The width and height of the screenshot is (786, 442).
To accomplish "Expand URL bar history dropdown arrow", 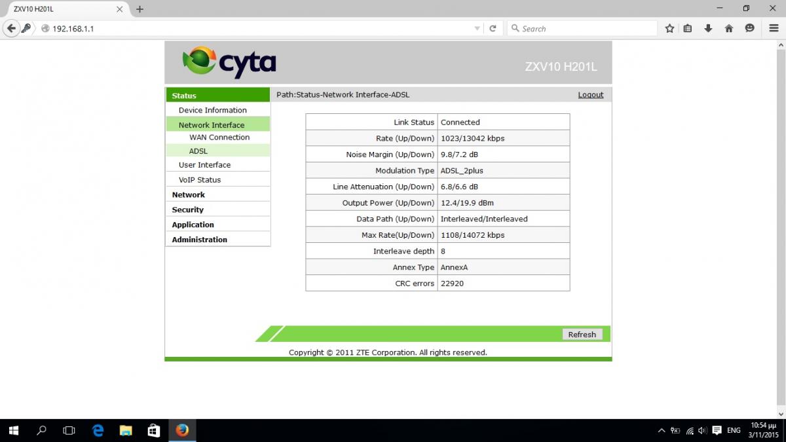I will [477, 29].
